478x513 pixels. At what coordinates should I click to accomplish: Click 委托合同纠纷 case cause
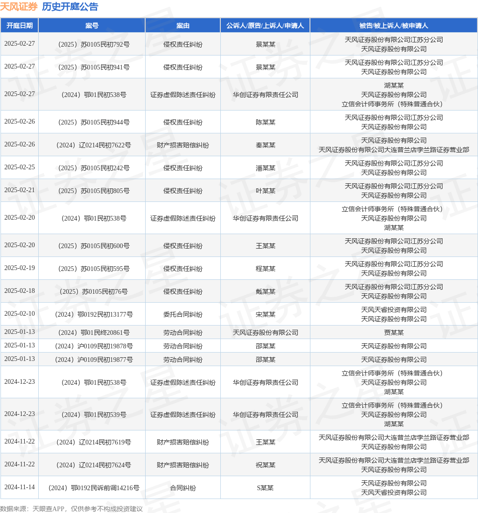point(183,314)
